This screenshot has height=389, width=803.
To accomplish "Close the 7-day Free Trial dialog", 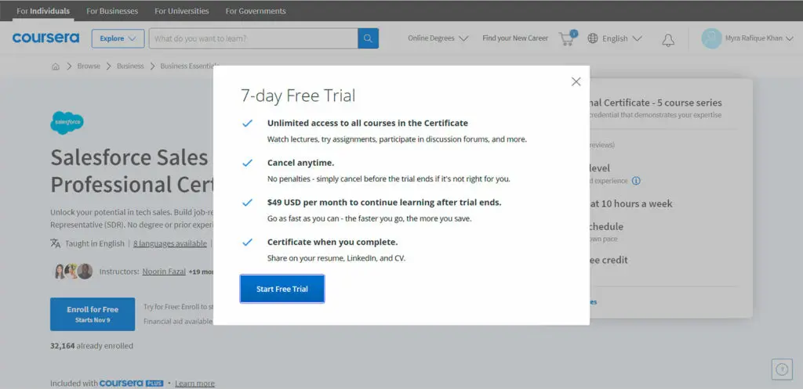I will tap(576, 81).
